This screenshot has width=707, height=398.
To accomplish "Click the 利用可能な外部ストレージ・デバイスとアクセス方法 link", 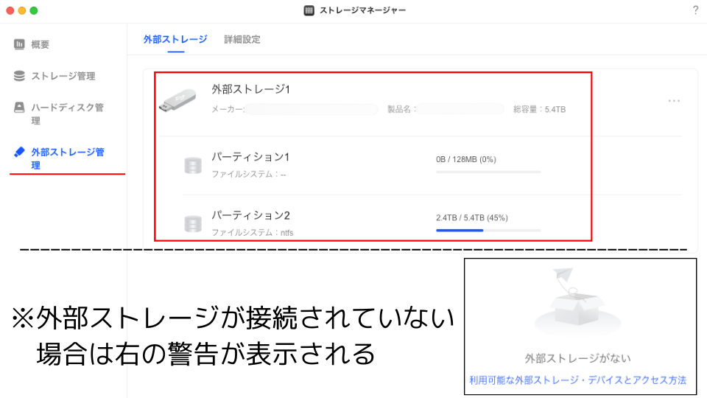I will coord(577,380).
